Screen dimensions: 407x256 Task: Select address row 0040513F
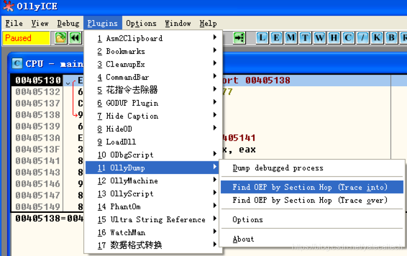[x=38, y=149]
